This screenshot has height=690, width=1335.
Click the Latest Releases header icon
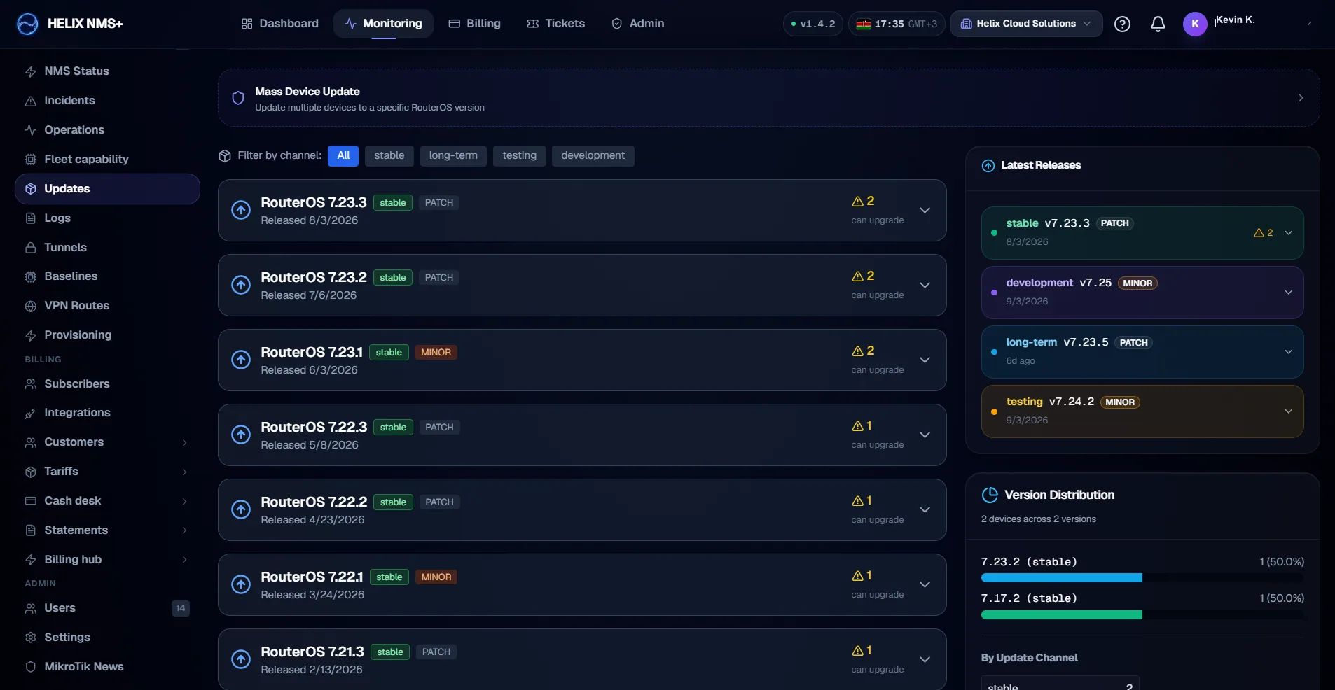[x=988, y=166]
